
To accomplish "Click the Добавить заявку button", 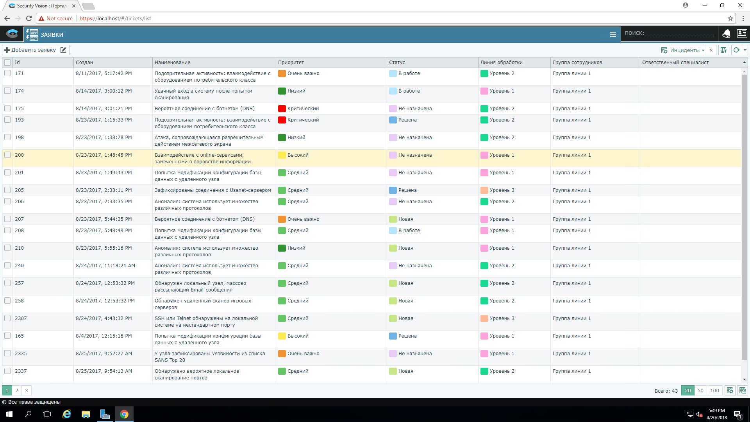I will pyautogui.click(x=30, y=50).
